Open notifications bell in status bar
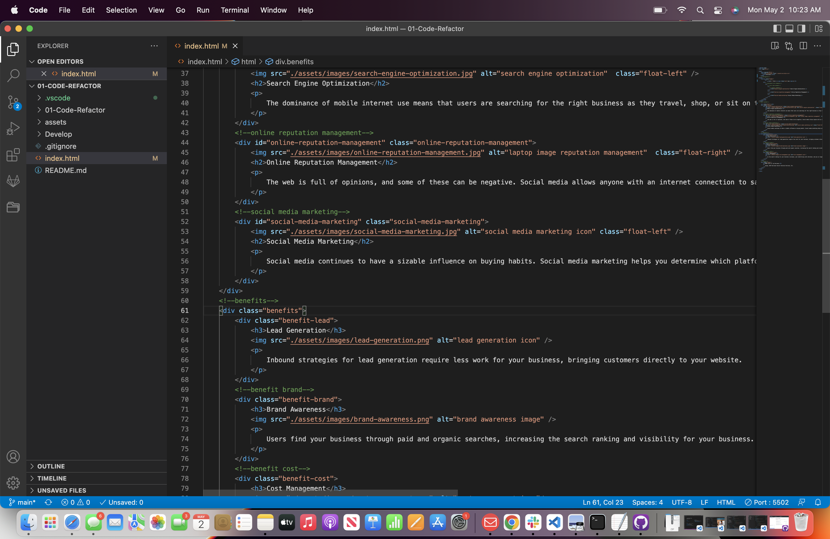 [818, 502]
